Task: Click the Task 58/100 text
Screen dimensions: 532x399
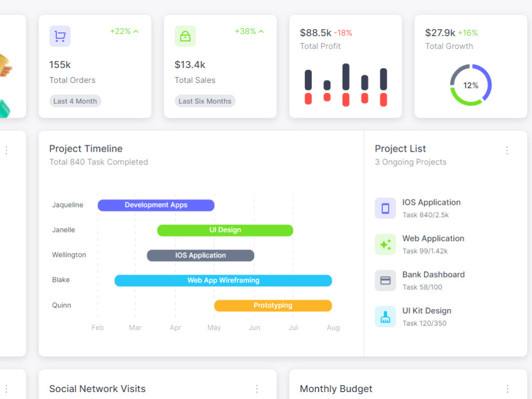Action: click(x=422, y=287)
